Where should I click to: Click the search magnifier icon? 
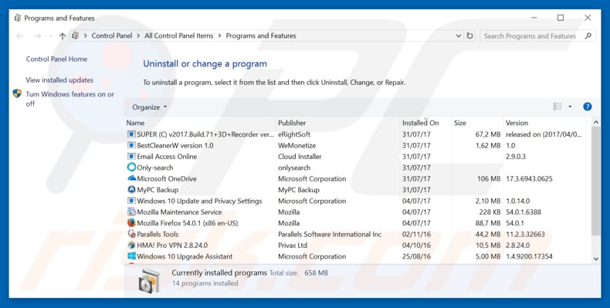[x=588, y=36]
